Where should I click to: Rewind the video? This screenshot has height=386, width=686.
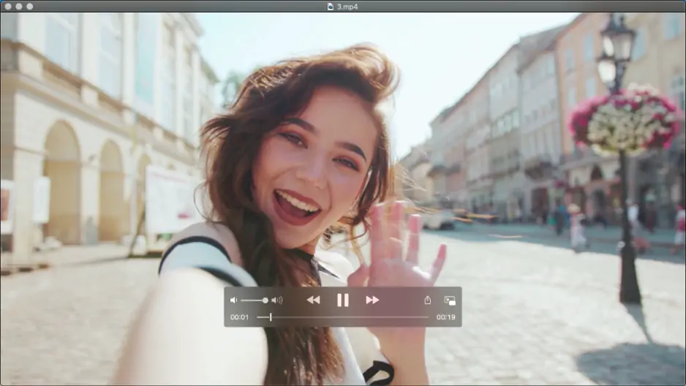[313, 300]
